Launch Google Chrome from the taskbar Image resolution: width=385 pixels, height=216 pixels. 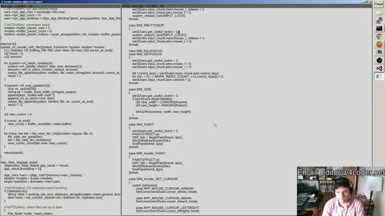[379, 37]
